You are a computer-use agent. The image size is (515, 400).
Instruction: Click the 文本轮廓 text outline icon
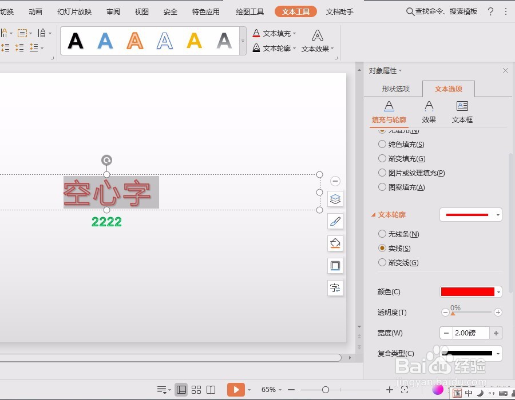(x=256, y=48)
